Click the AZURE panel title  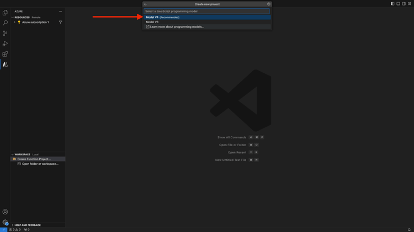[18, 12]
